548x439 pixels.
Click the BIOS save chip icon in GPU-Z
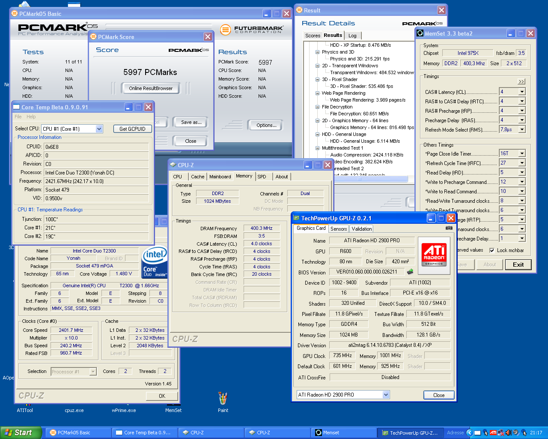pyautogui.click(x=410, y=272)
